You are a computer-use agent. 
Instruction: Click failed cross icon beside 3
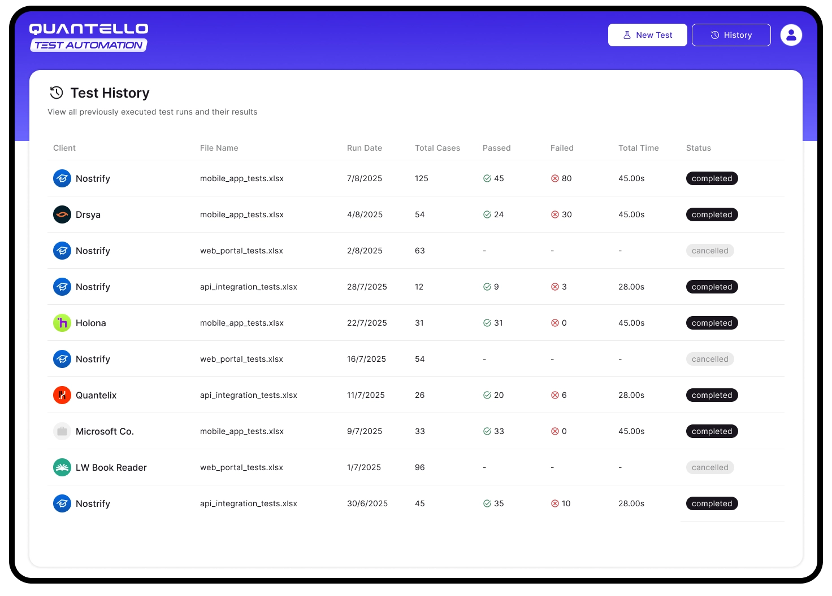pos(554,287)
